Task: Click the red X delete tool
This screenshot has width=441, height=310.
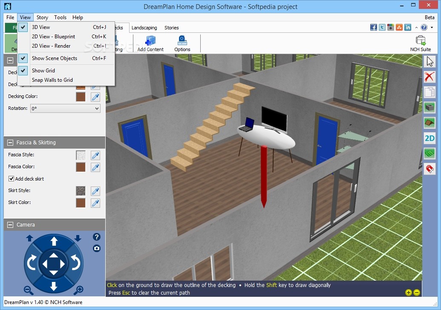Action: click(429, 77)
